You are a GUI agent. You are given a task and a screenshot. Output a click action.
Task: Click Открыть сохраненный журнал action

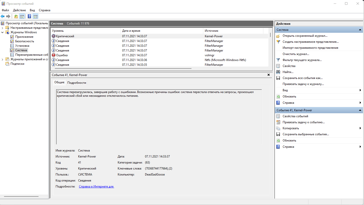305,36
